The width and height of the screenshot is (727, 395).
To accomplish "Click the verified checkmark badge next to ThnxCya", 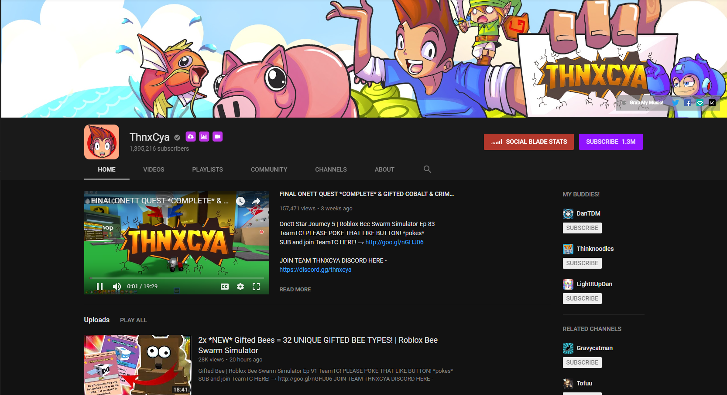I will pos(177,138).
